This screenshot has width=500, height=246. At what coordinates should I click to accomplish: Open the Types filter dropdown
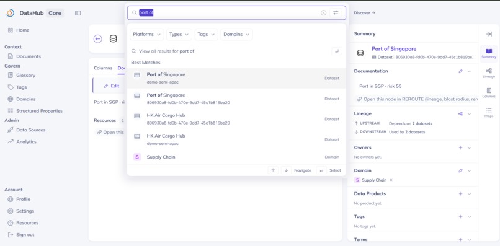point(179,35)
